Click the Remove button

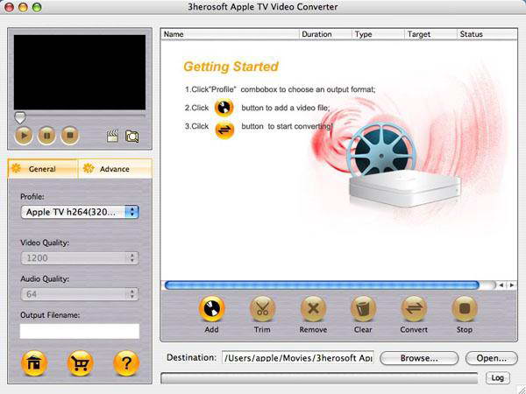pyautogui.click(x=313, y=309)
